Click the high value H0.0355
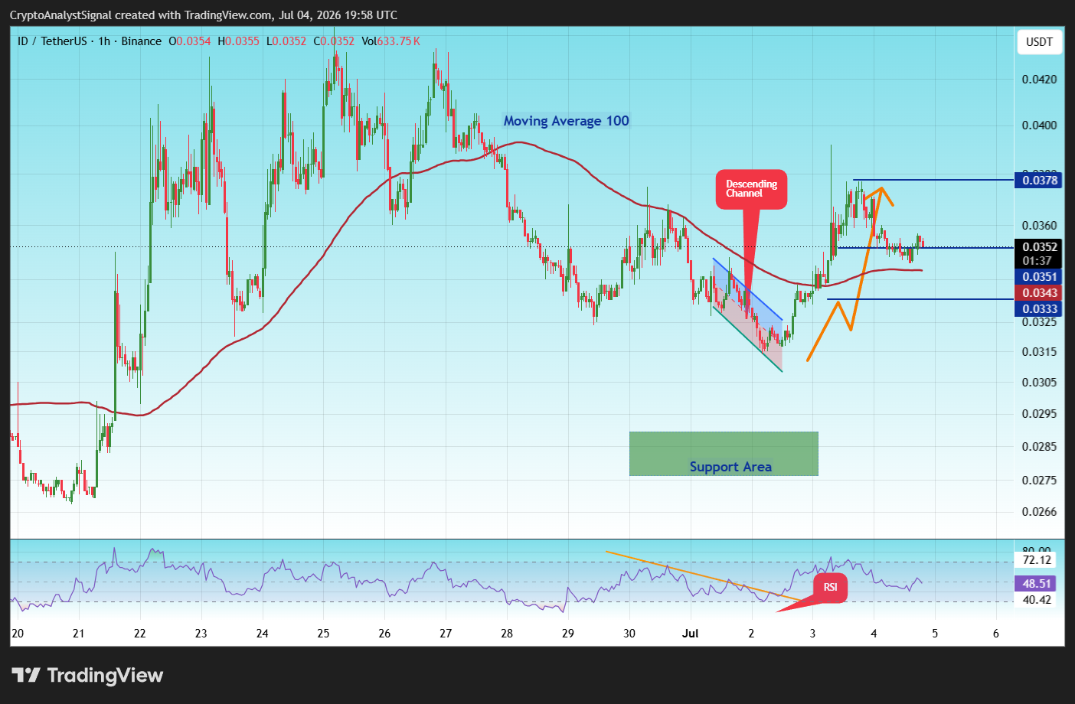The height and width of the screenshot is (704, 1075). coord(239,41)
